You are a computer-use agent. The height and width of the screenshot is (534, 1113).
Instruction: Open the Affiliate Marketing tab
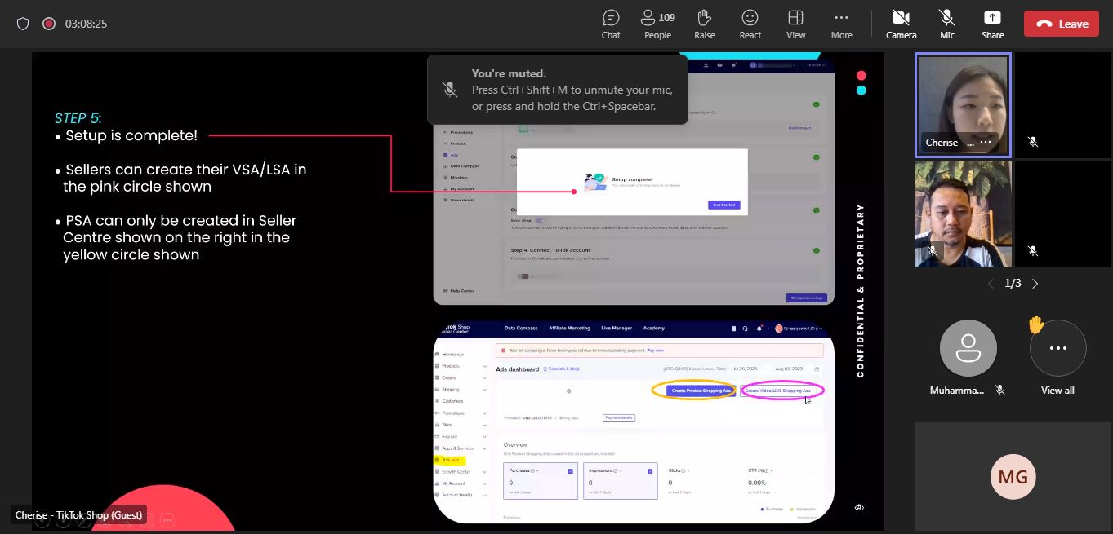pyautogui.click(x=569, y=328)
